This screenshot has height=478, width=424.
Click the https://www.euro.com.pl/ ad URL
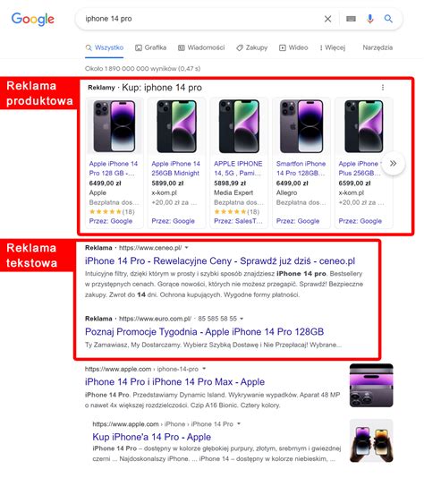(x=155, y=319)
